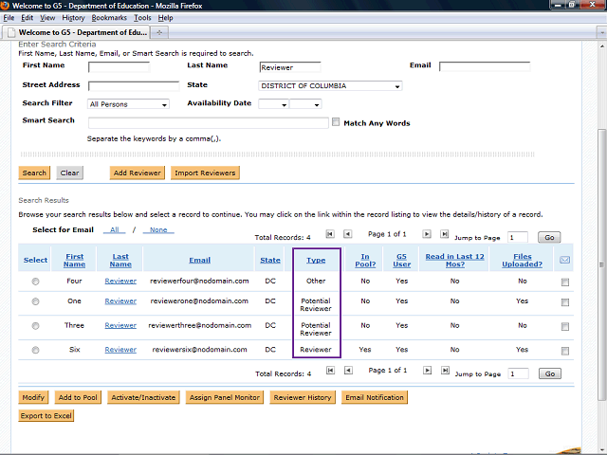The image size is (607, 455).
Task: Go to first page using top pagination arrow
Action: click(x=330, y=234)
